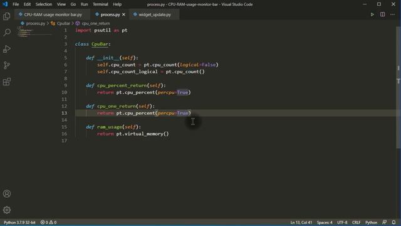
Task: Open Run and Debug view
Action: [x=7, y=49]
